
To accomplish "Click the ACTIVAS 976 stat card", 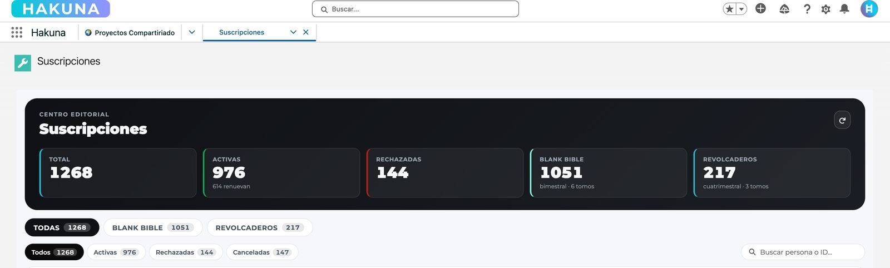I will click(x=281, y=172).
